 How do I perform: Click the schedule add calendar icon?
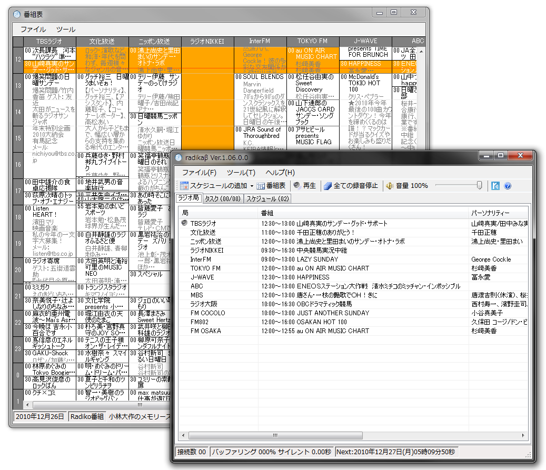point(184,186)
